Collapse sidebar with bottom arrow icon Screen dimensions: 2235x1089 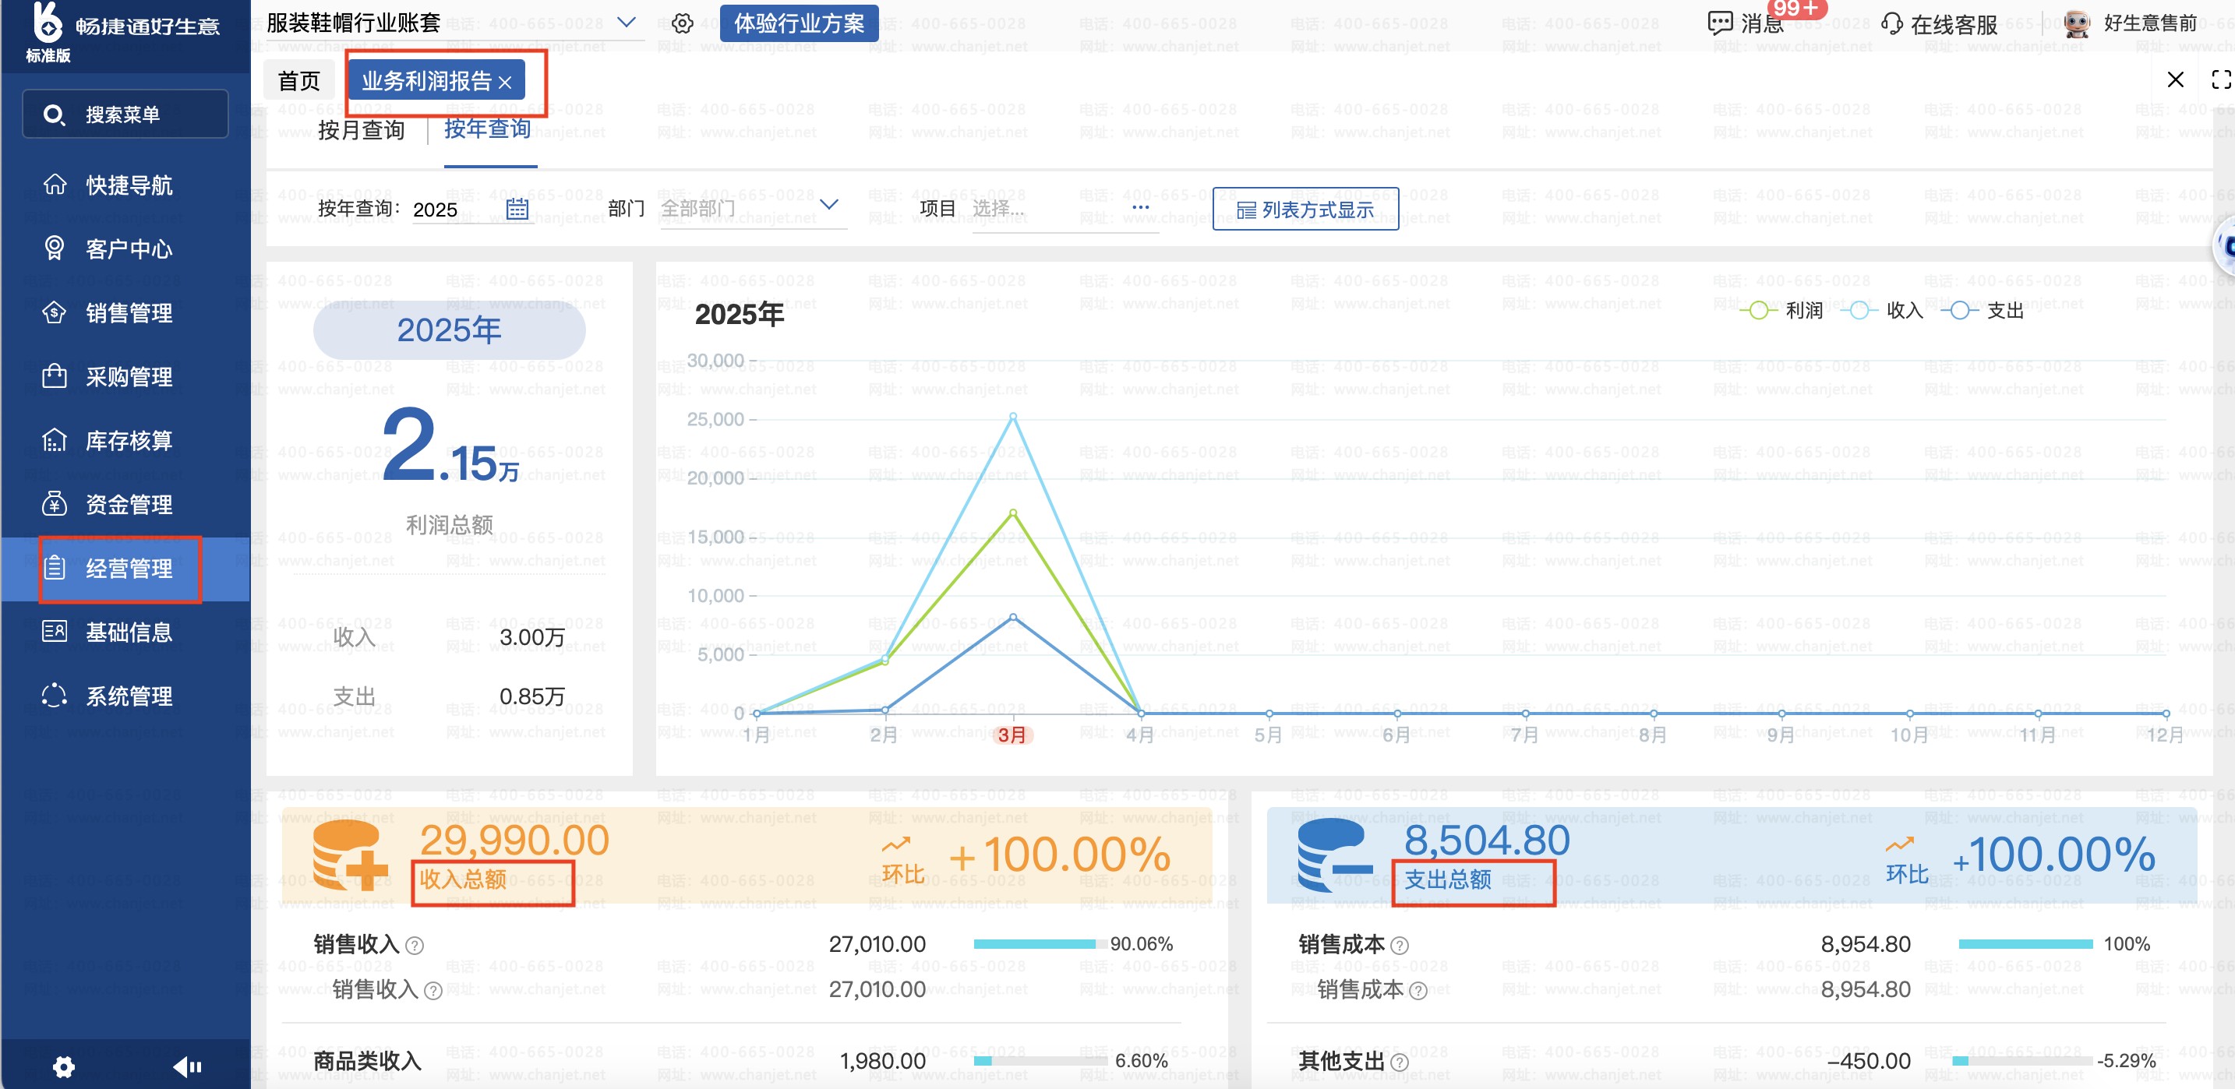tap(187, 1066)
